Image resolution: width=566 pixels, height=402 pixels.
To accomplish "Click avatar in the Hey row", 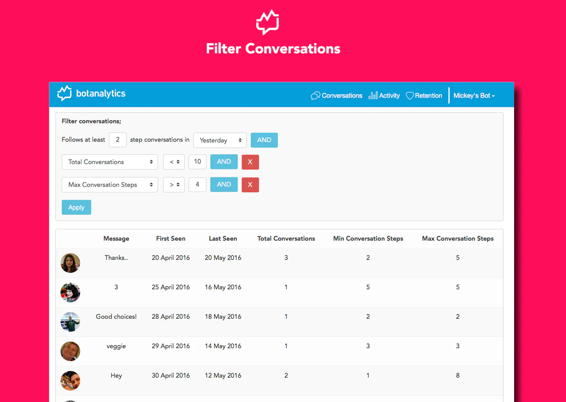I will point(70,381).
